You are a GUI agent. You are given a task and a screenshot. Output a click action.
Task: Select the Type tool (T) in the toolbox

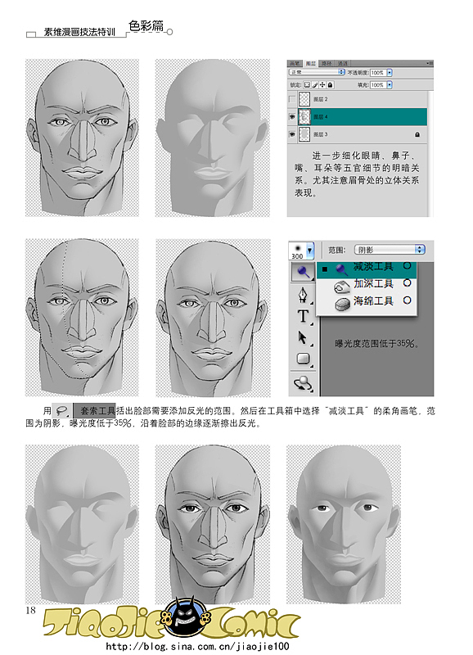coord(303,316)
